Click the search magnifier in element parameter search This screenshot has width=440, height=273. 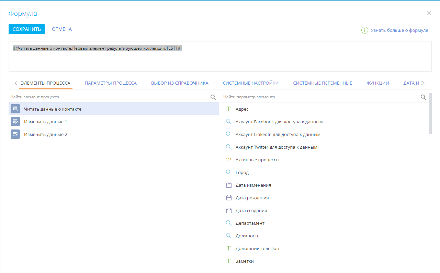point(424,97)
